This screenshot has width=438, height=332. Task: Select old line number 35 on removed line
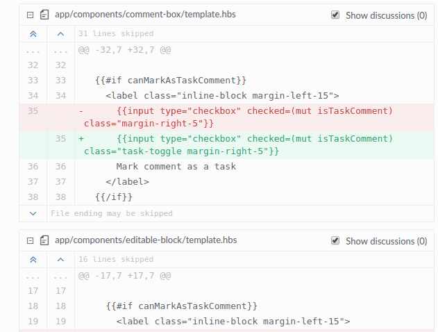(33, 111)
